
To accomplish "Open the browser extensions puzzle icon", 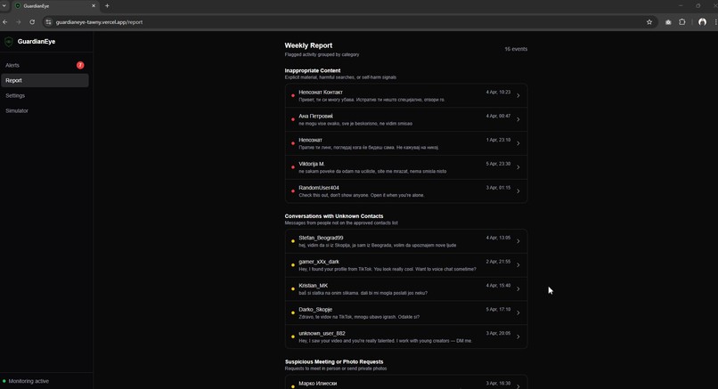I will pyautogui.click(x=682, y=22).
